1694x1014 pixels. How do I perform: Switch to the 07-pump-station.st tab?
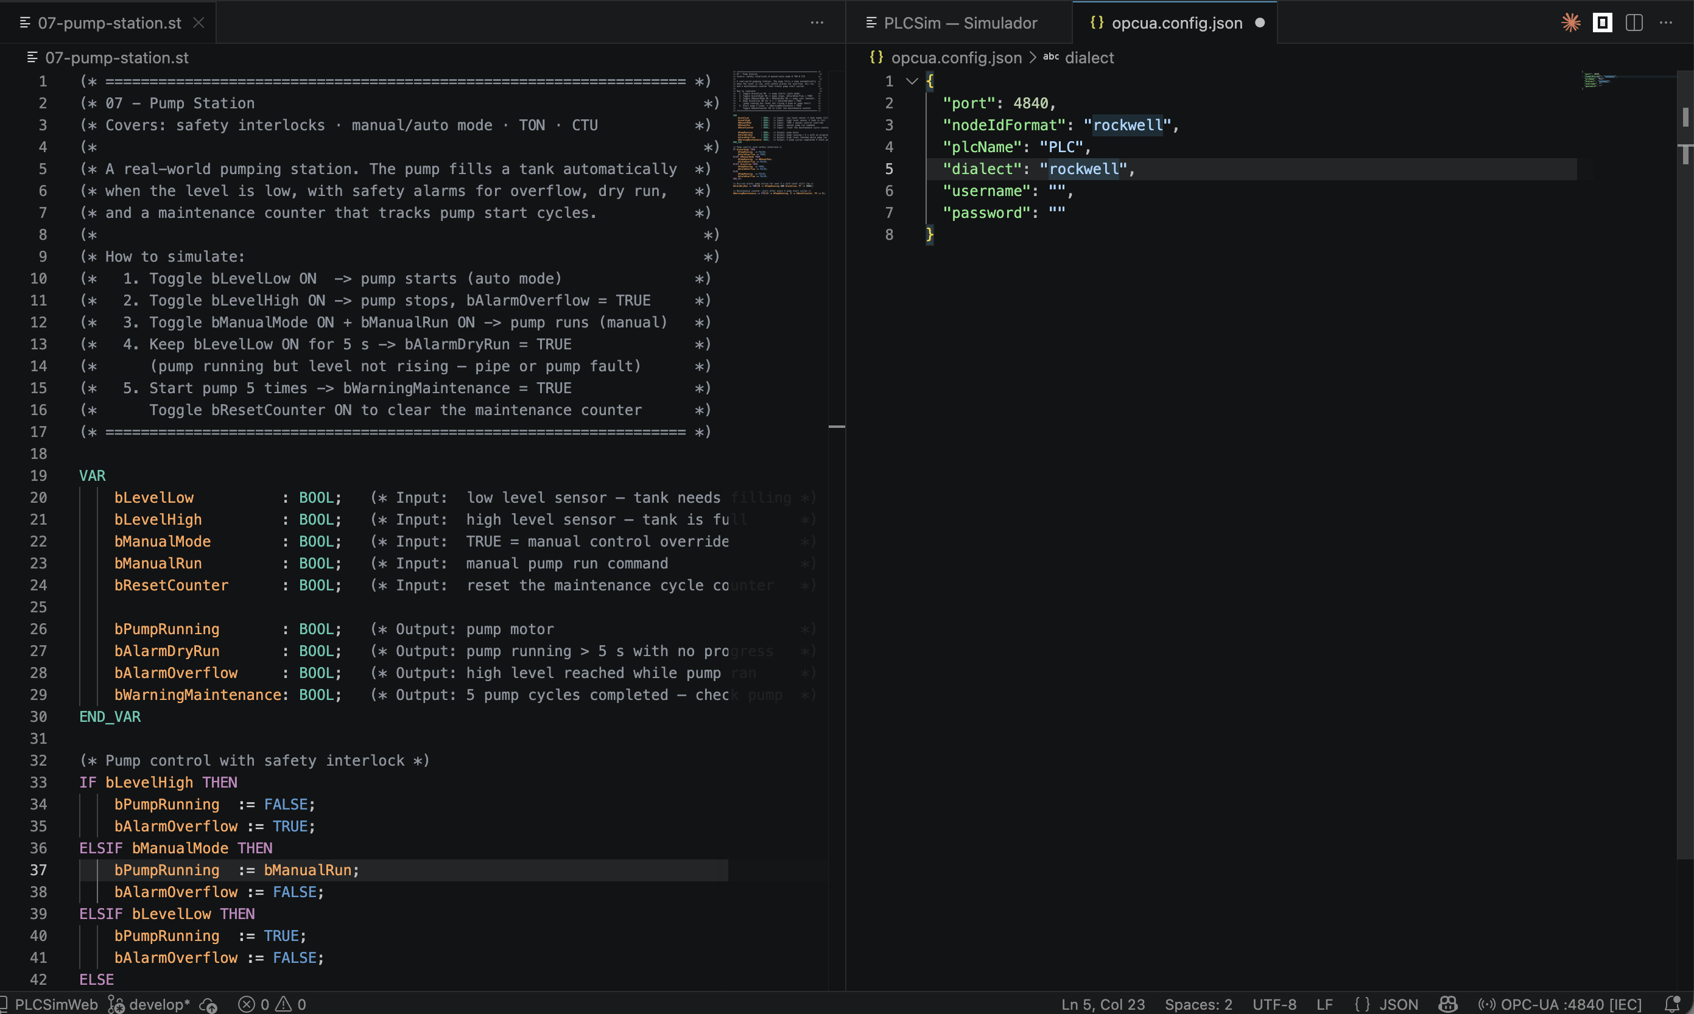[110, 23]
